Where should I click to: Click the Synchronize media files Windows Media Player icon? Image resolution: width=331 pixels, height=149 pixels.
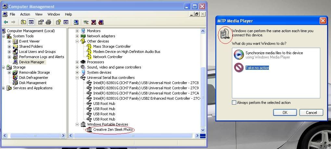239,55
